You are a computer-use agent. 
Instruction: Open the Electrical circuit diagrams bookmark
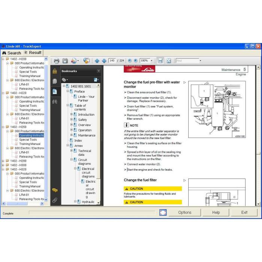[88, 173]
